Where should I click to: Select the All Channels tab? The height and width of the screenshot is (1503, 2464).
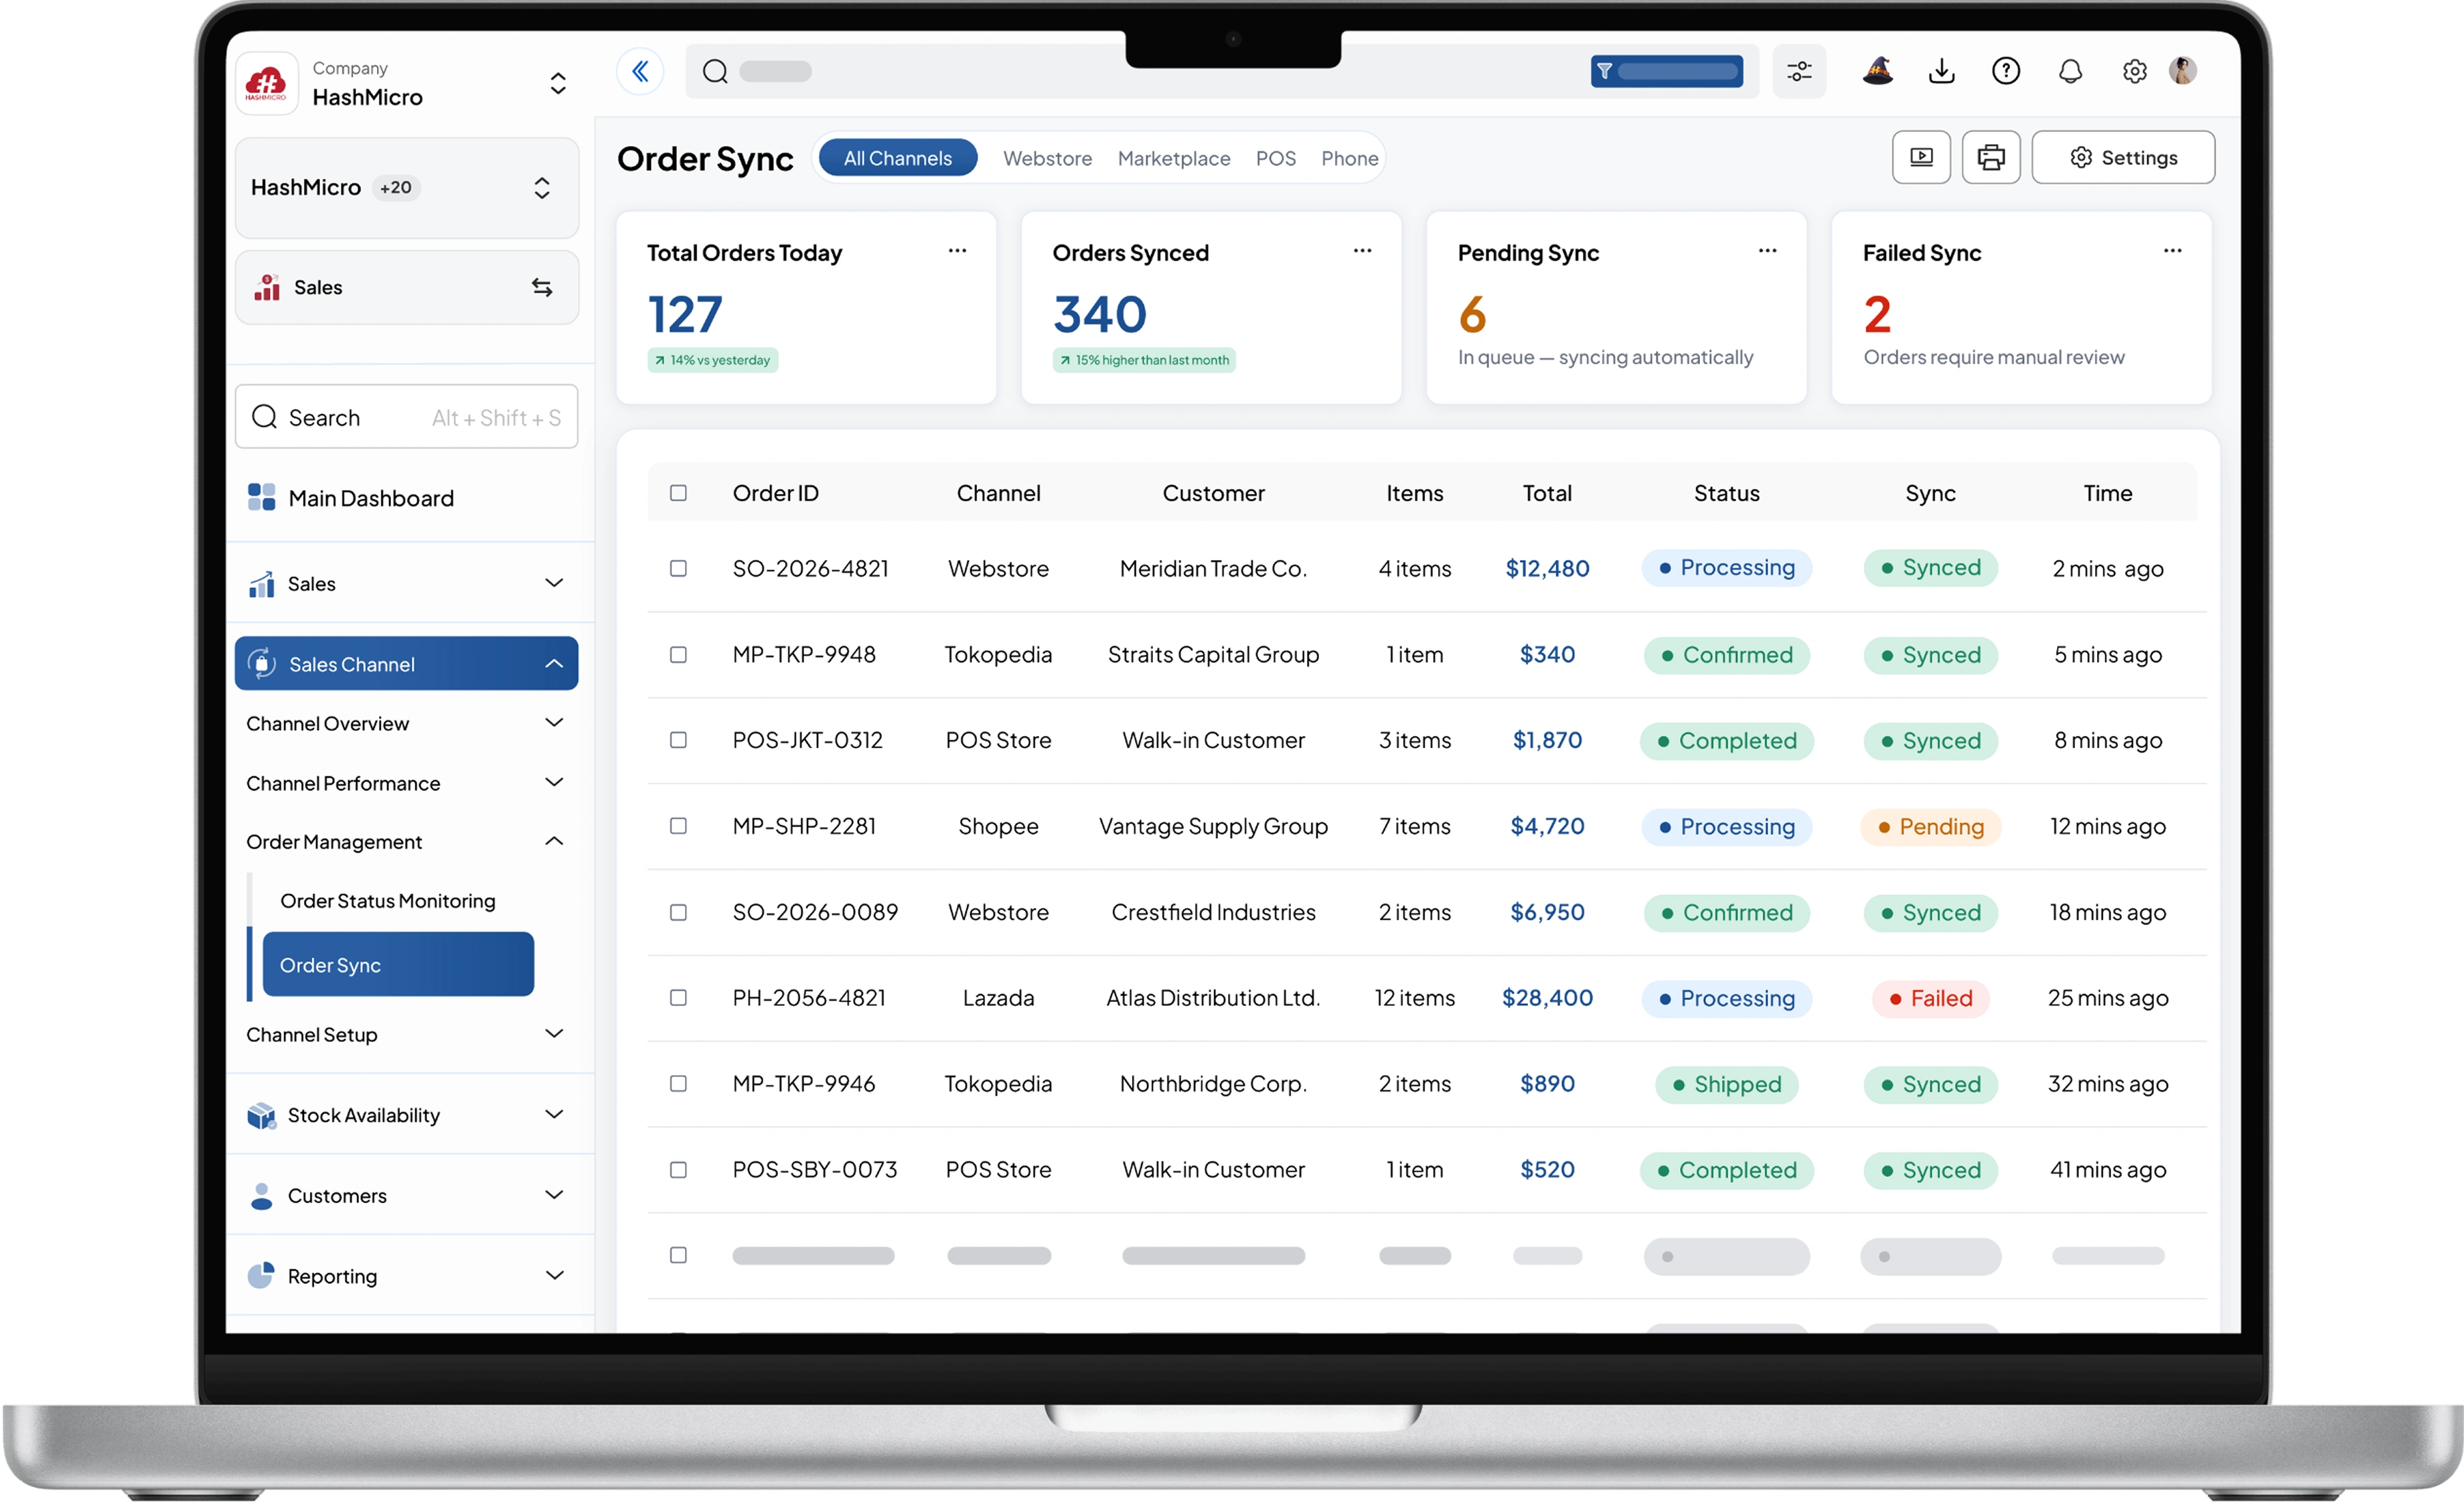pyautogui.click(x=897, y=158)
